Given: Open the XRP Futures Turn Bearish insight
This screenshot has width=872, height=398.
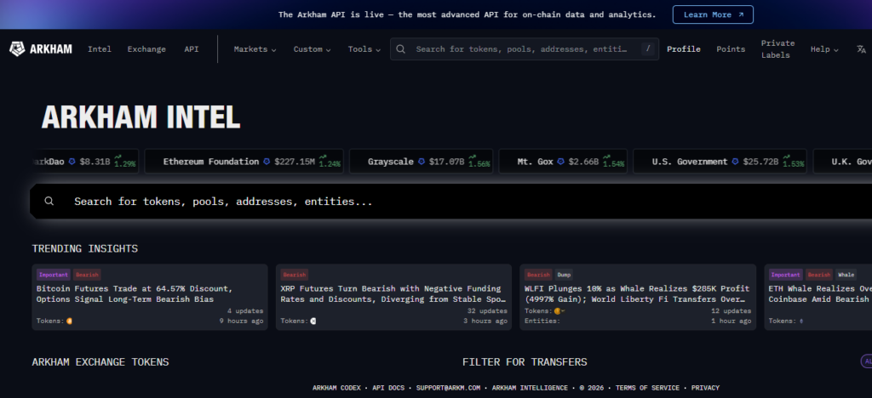Looking at the screenshot, I should click(393, 297).
